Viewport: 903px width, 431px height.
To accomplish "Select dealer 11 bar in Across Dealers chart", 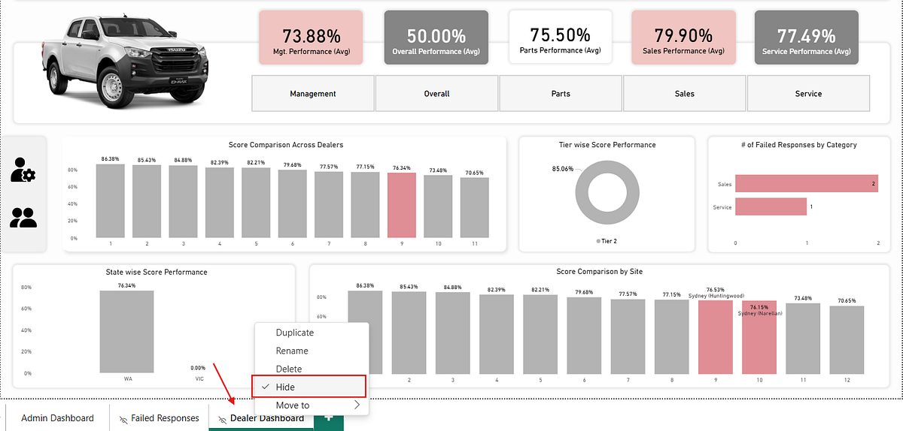I will click(x=475, y=208).
